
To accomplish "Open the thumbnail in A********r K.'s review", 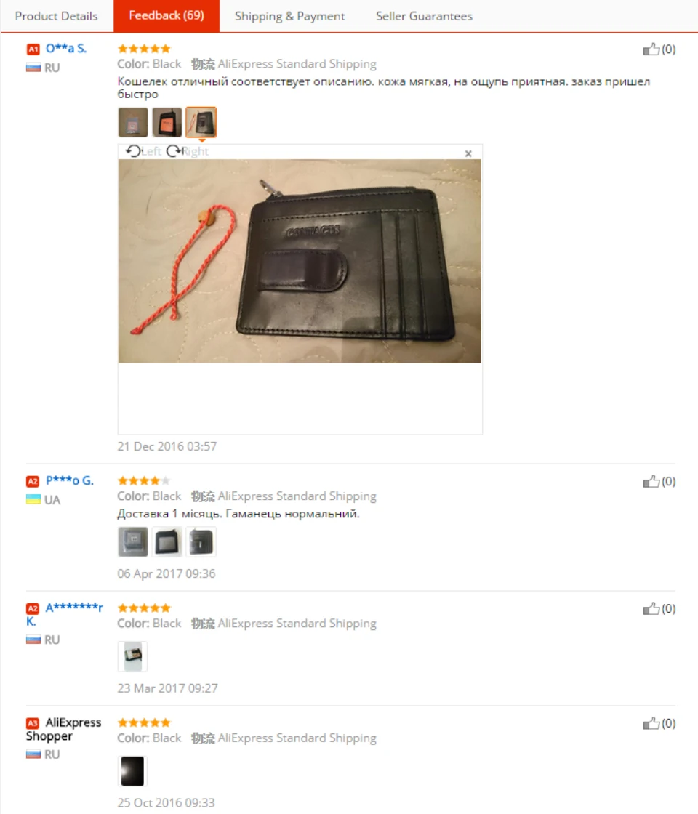I will [133, 656].
